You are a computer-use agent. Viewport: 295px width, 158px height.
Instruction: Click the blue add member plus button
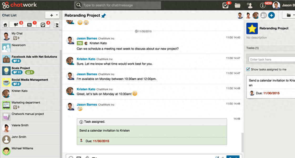click(x=271, y=15)
